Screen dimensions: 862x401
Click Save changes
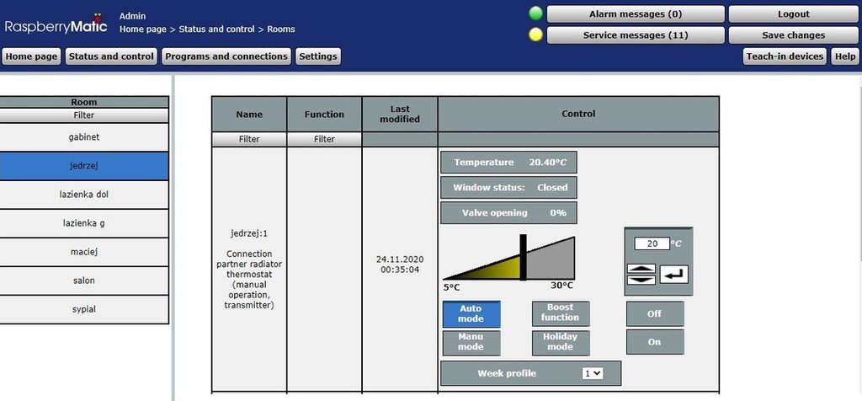793,35
